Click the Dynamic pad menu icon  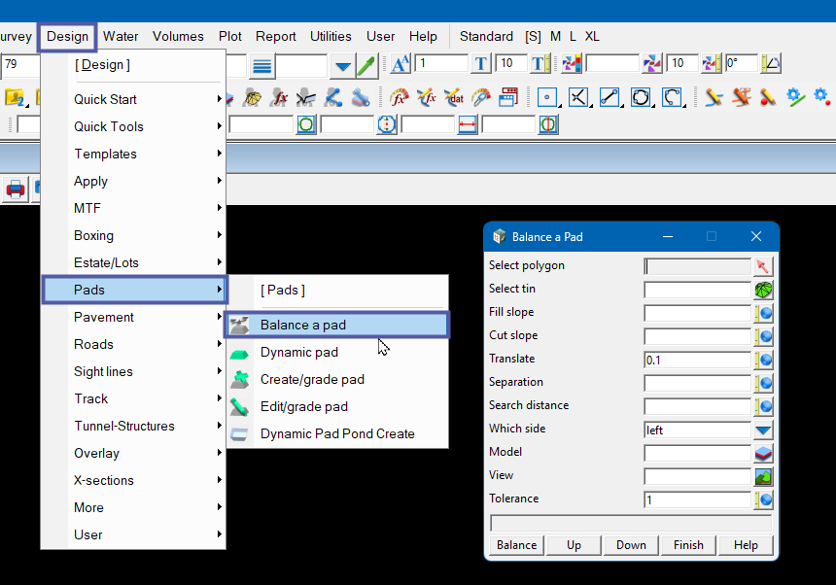[240, 353]
